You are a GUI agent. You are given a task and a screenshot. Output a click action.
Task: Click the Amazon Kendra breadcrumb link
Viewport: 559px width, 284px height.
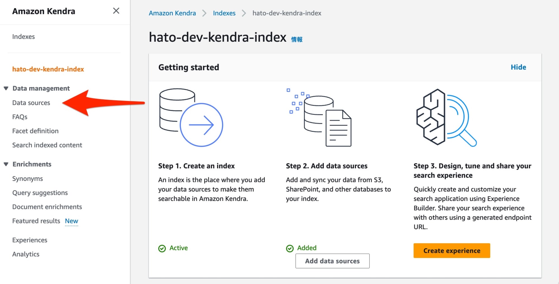(172, 13)
